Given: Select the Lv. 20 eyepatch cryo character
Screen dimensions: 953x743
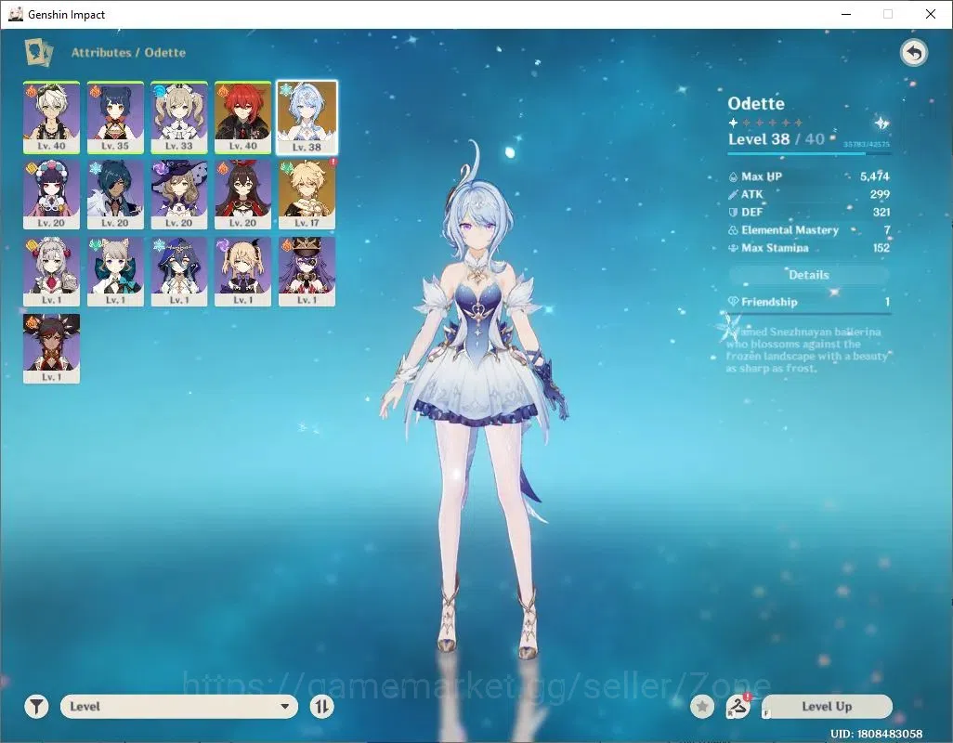Looking at the screenshot, I should click(115, 194).
